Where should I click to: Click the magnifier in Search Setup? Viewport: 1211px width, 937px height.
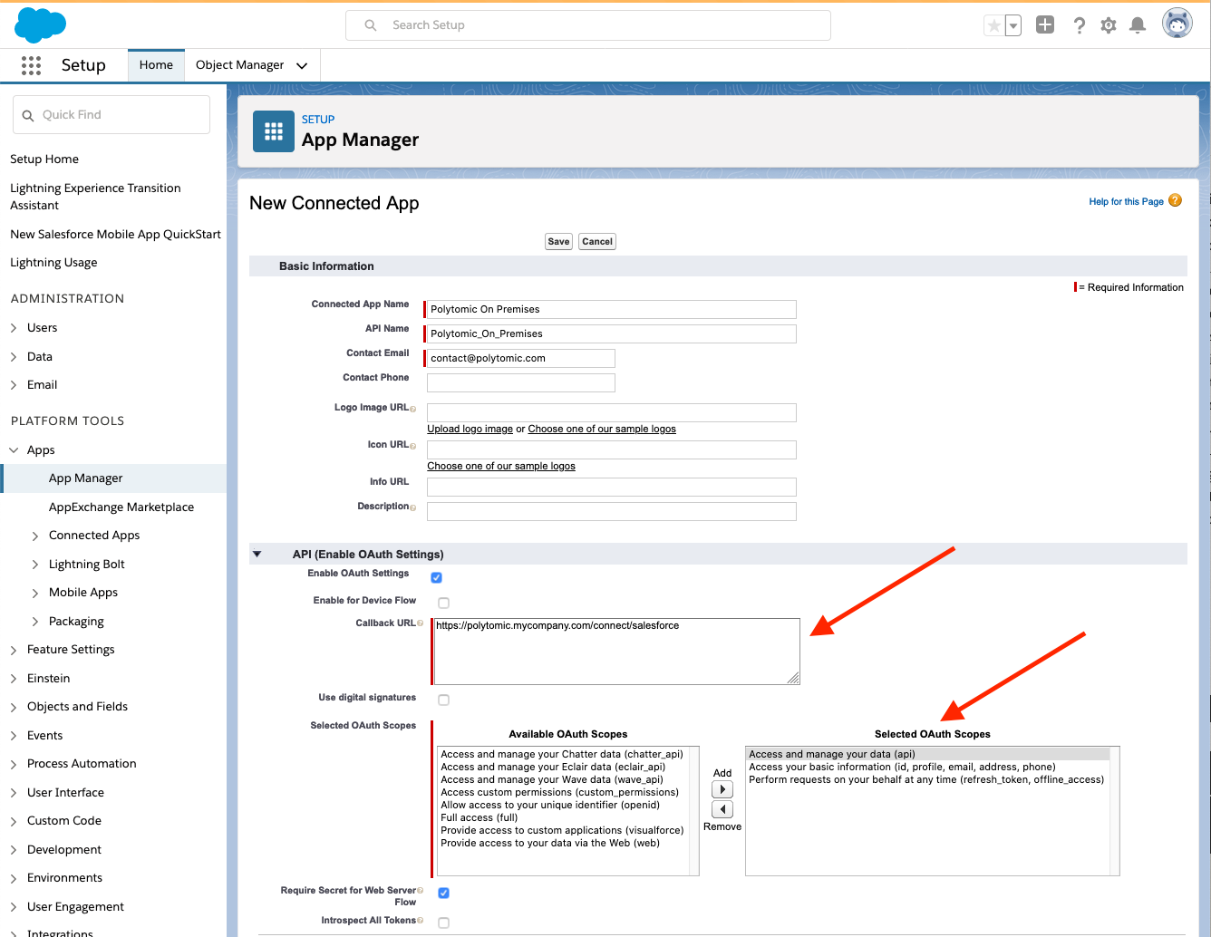(371, 25)
